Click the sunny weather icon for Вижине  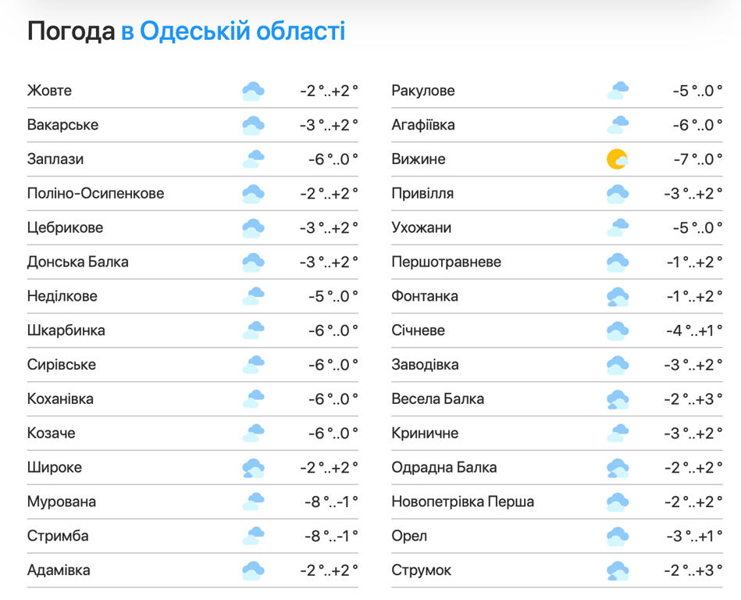pos(617,159)
